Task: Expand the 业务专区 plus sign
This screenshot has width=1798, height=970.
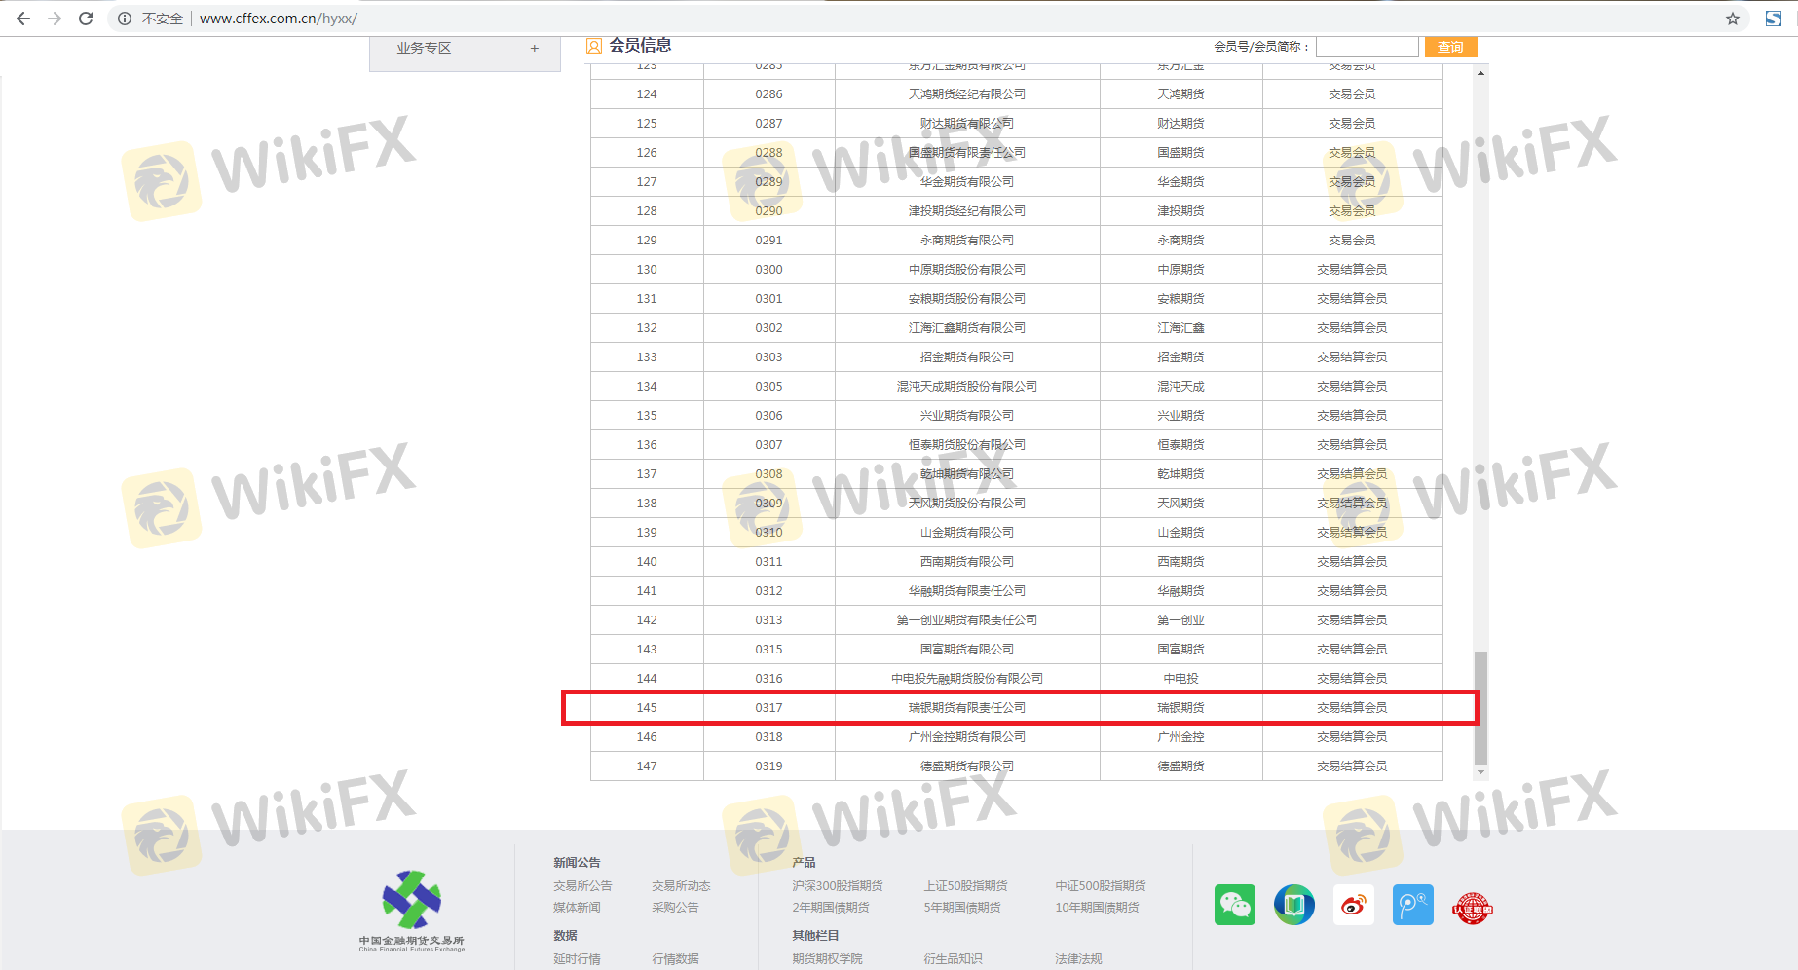Action: tap(534, 48)
